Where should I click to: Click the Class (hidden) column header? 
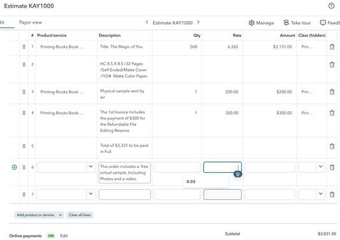[x=312, y=35]
